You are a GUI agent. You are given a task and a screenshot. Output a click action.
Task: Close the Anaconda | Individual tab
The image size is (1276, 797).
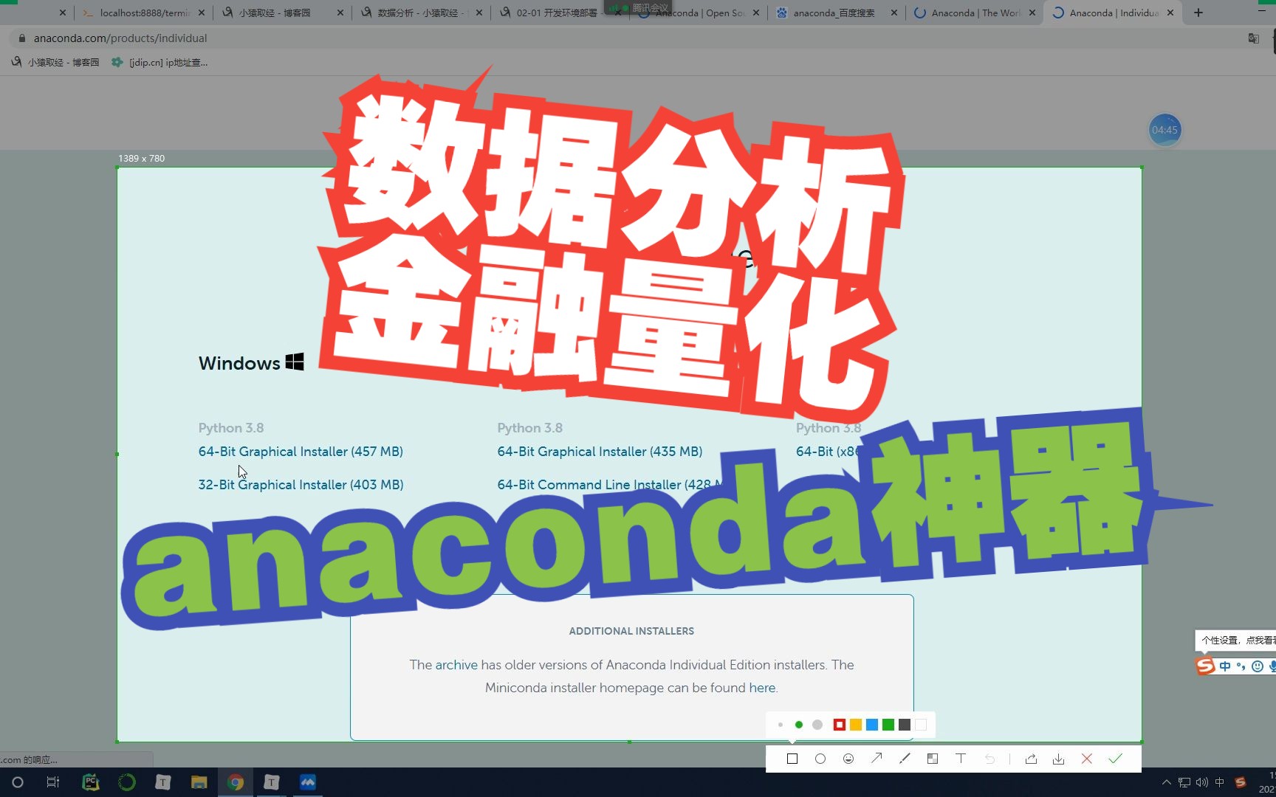click(x=1170, y=13)
